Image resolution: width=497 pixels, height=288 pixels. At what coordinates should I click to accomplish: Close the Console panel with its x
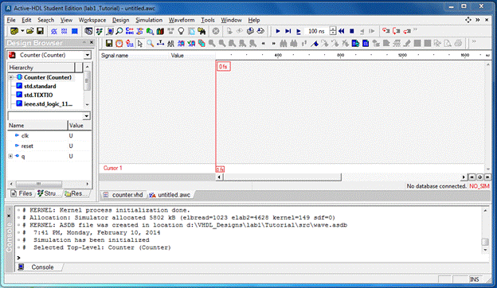tap(9, 216)
